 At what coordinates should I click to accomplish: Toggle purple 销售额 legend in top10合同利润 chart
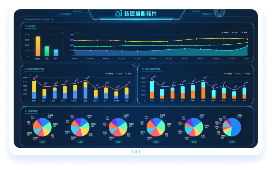228,74
